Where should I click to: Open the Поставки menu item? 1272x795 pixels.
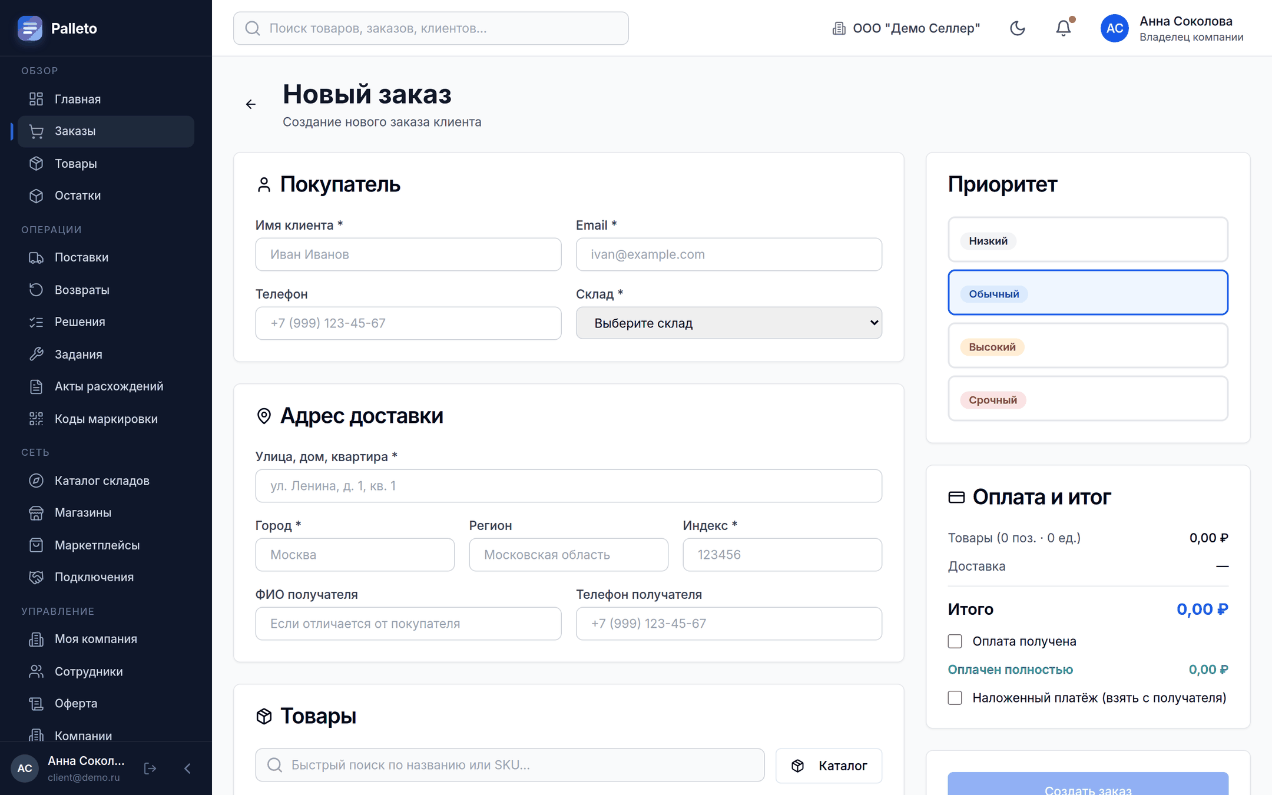(x=106, y=257)
